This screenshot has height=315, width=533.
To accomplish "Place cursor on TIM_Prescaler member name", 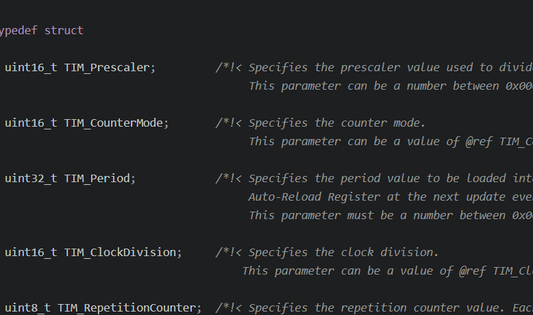I will pyautogui.click(x=107, y=68).
